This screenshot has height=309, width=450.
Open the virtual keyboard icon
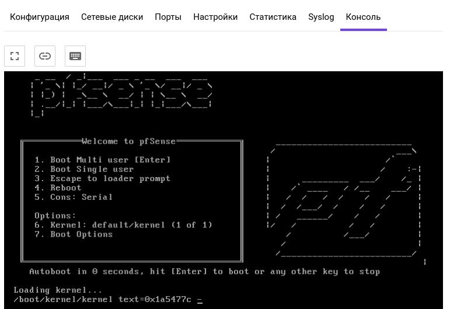75,56
